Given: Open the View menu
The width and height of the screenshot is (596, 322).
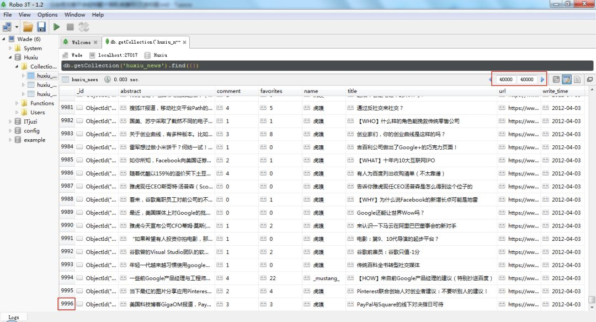Looking at the screenshot, I should 24,14.
